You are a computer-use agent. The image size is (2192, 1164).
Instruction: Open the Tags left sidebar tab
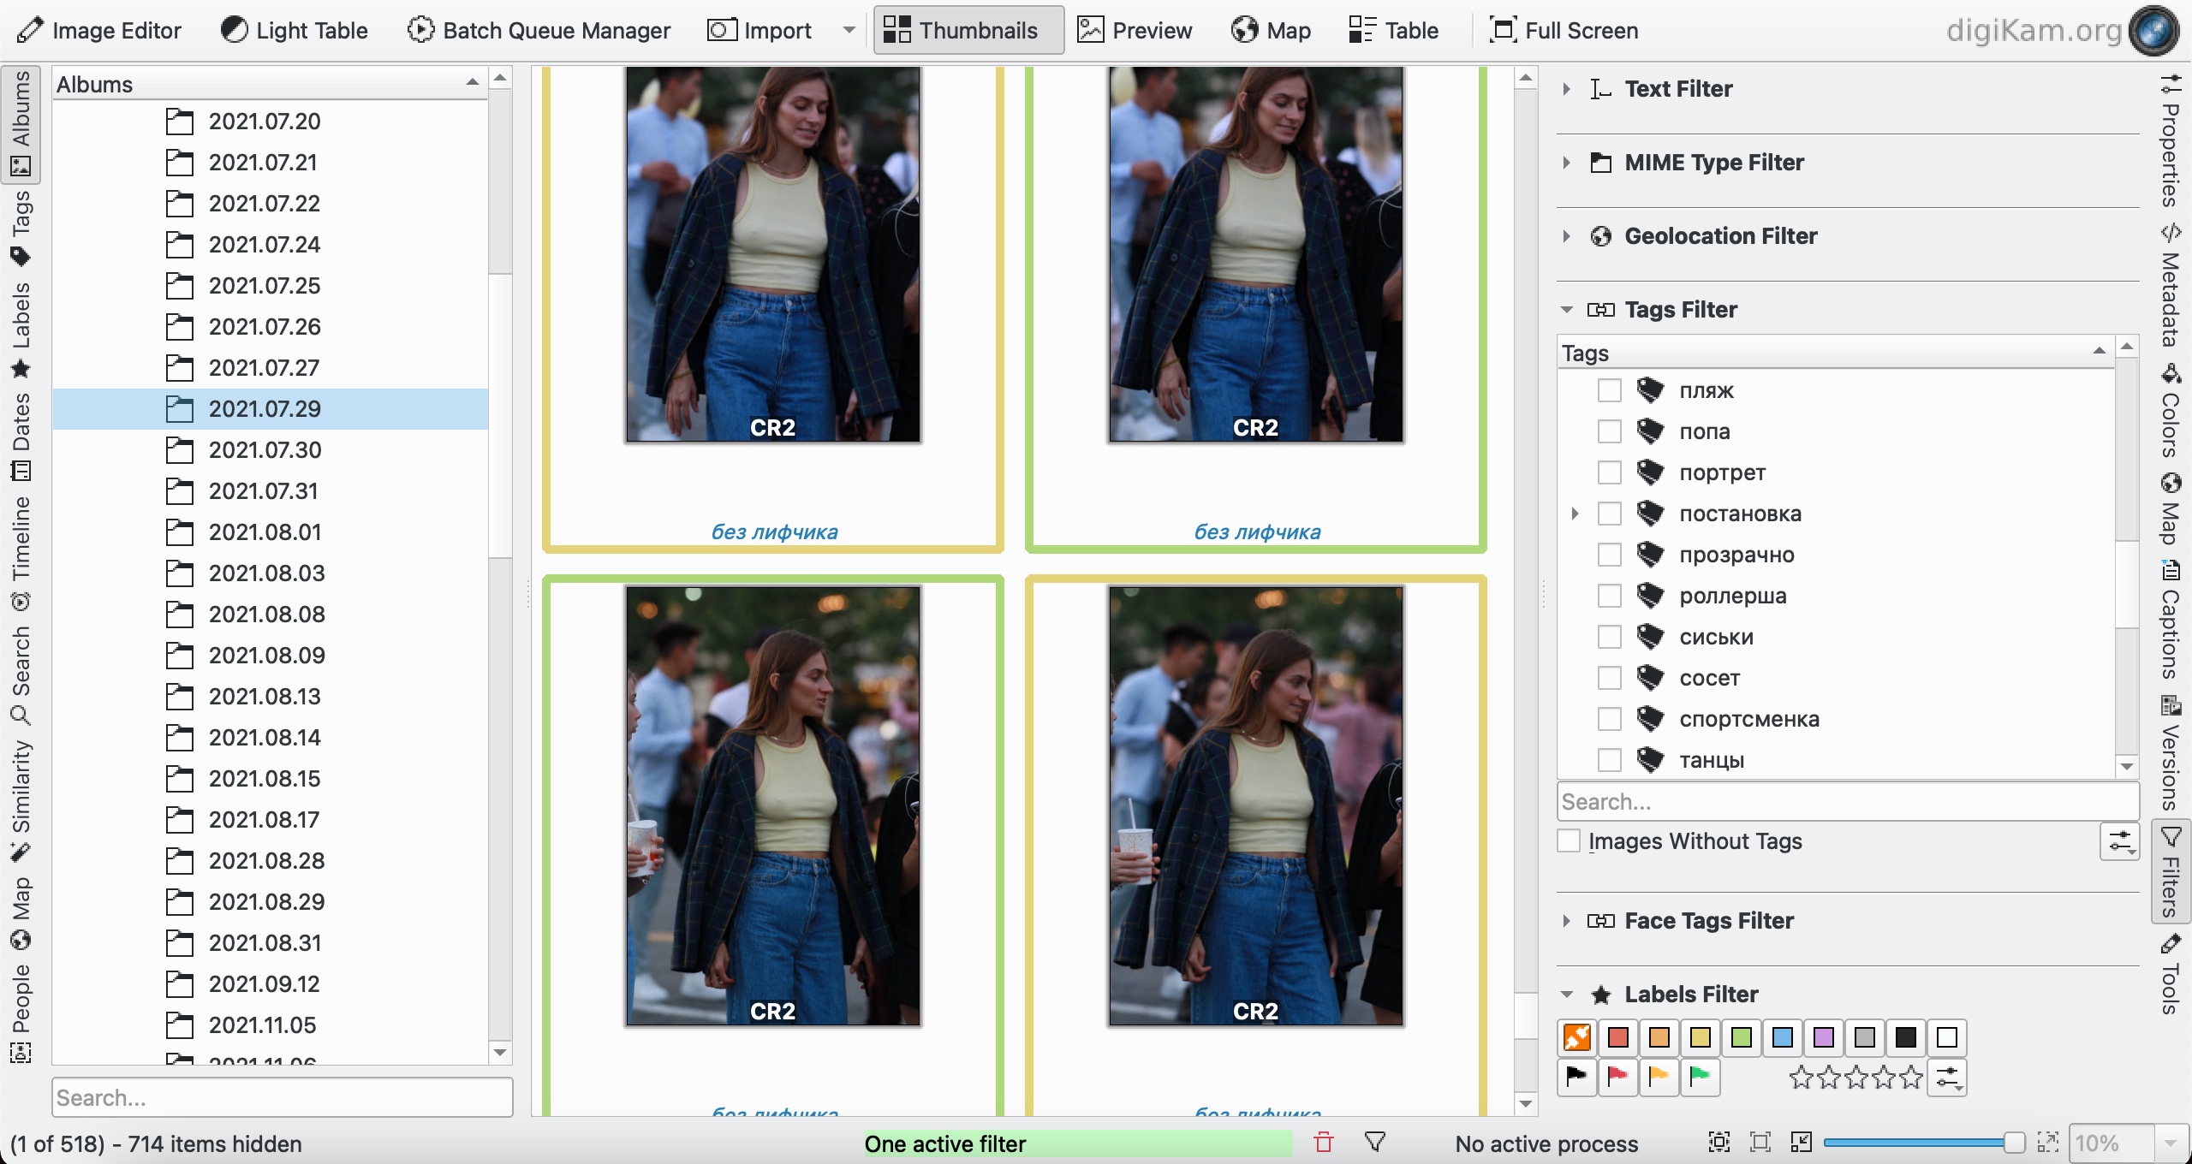[x=21, y=229]
